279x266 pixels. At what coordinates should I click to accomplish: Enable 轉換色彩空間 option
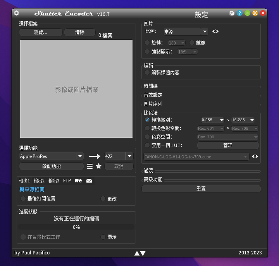147,128
